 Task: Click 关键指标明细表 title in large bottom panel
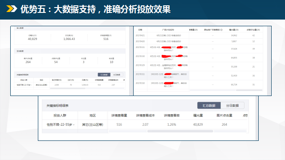[x=57, y=106]
